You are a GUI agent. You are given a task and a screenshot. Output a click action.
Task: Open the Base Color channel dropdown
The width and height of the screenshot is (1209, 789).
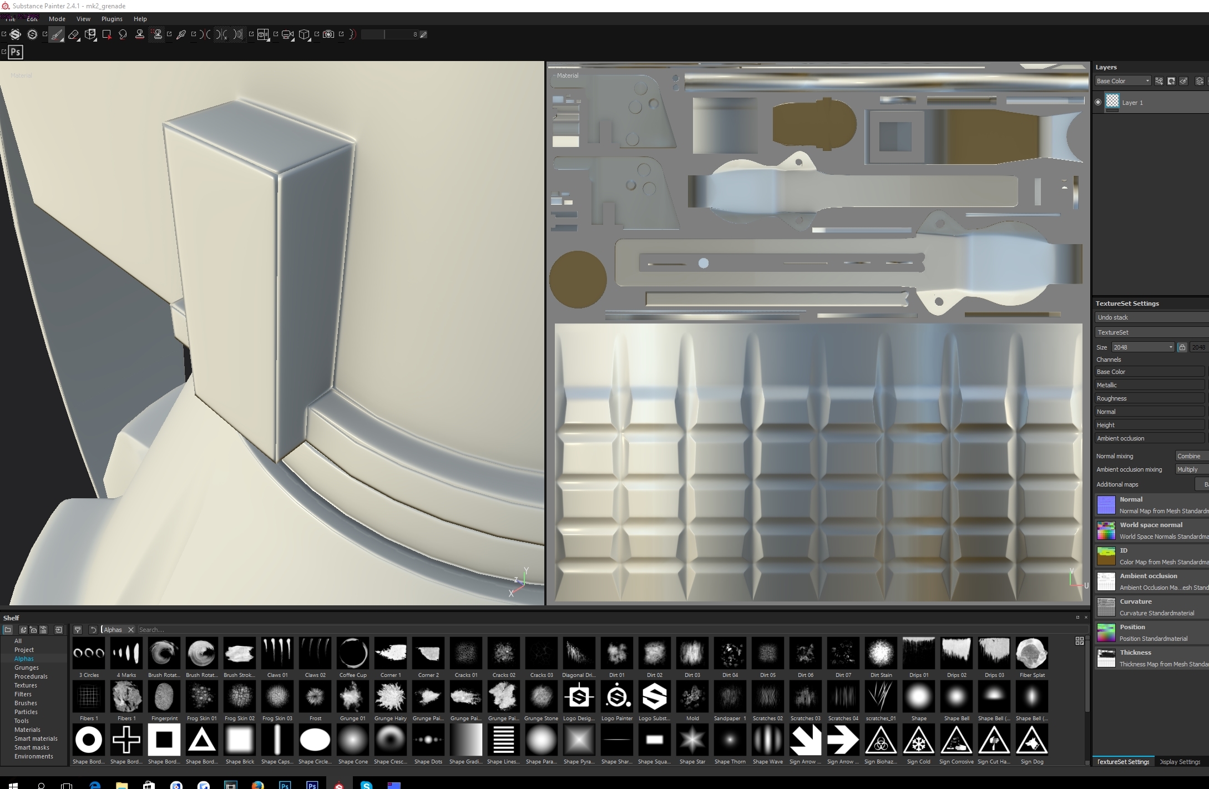pyautogui.click(x=1122, y=81)
